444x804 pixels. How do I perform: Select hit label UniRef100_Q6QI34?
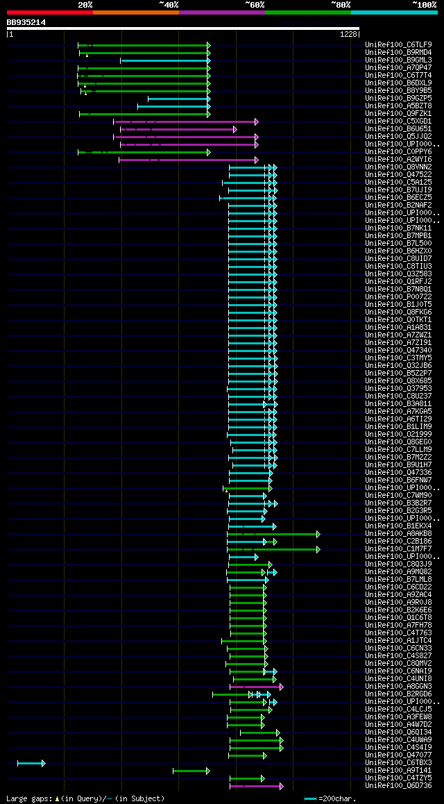(398, 732)
